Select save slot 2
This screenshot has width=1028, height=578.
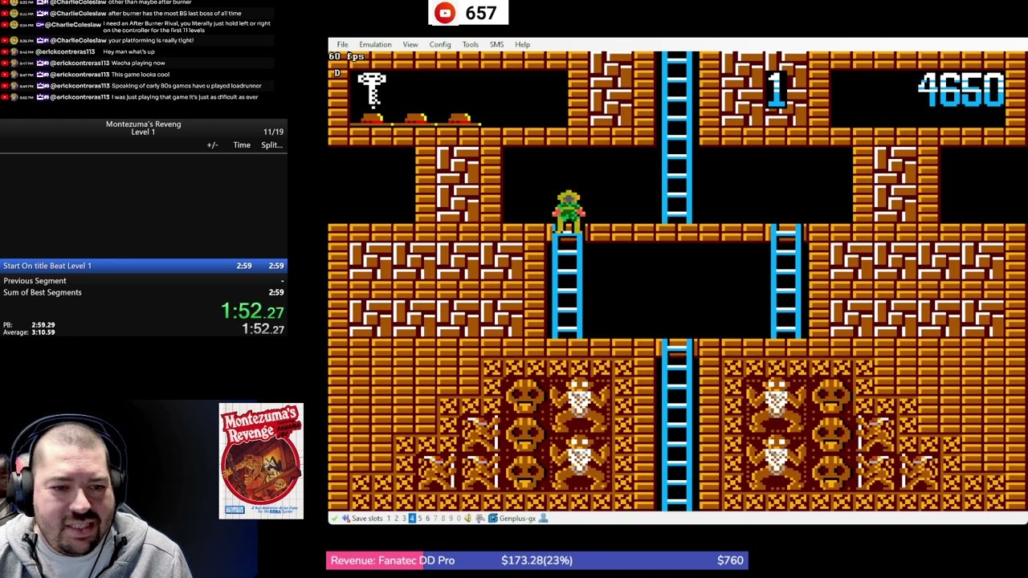click(396, 519)
